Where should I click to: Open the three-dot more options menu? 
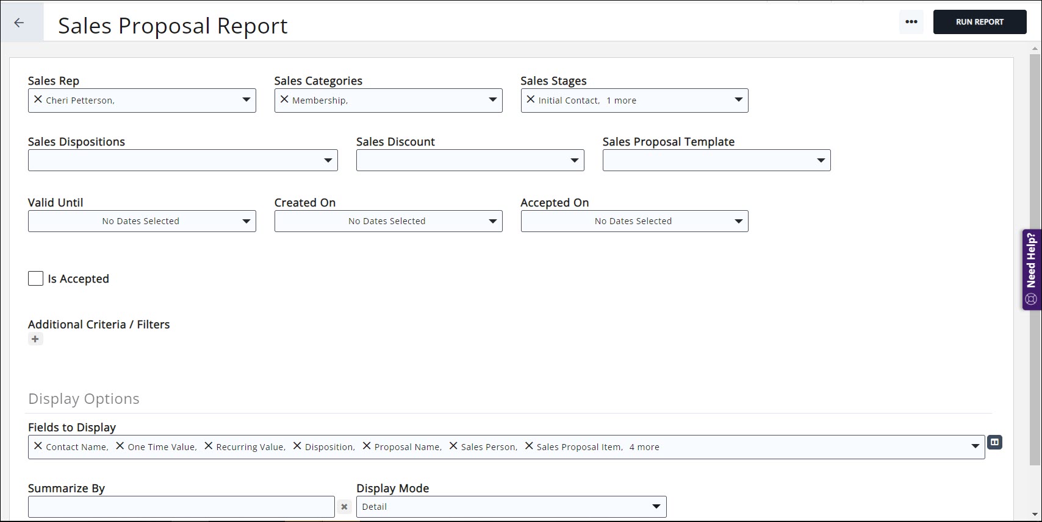[911, 22]
